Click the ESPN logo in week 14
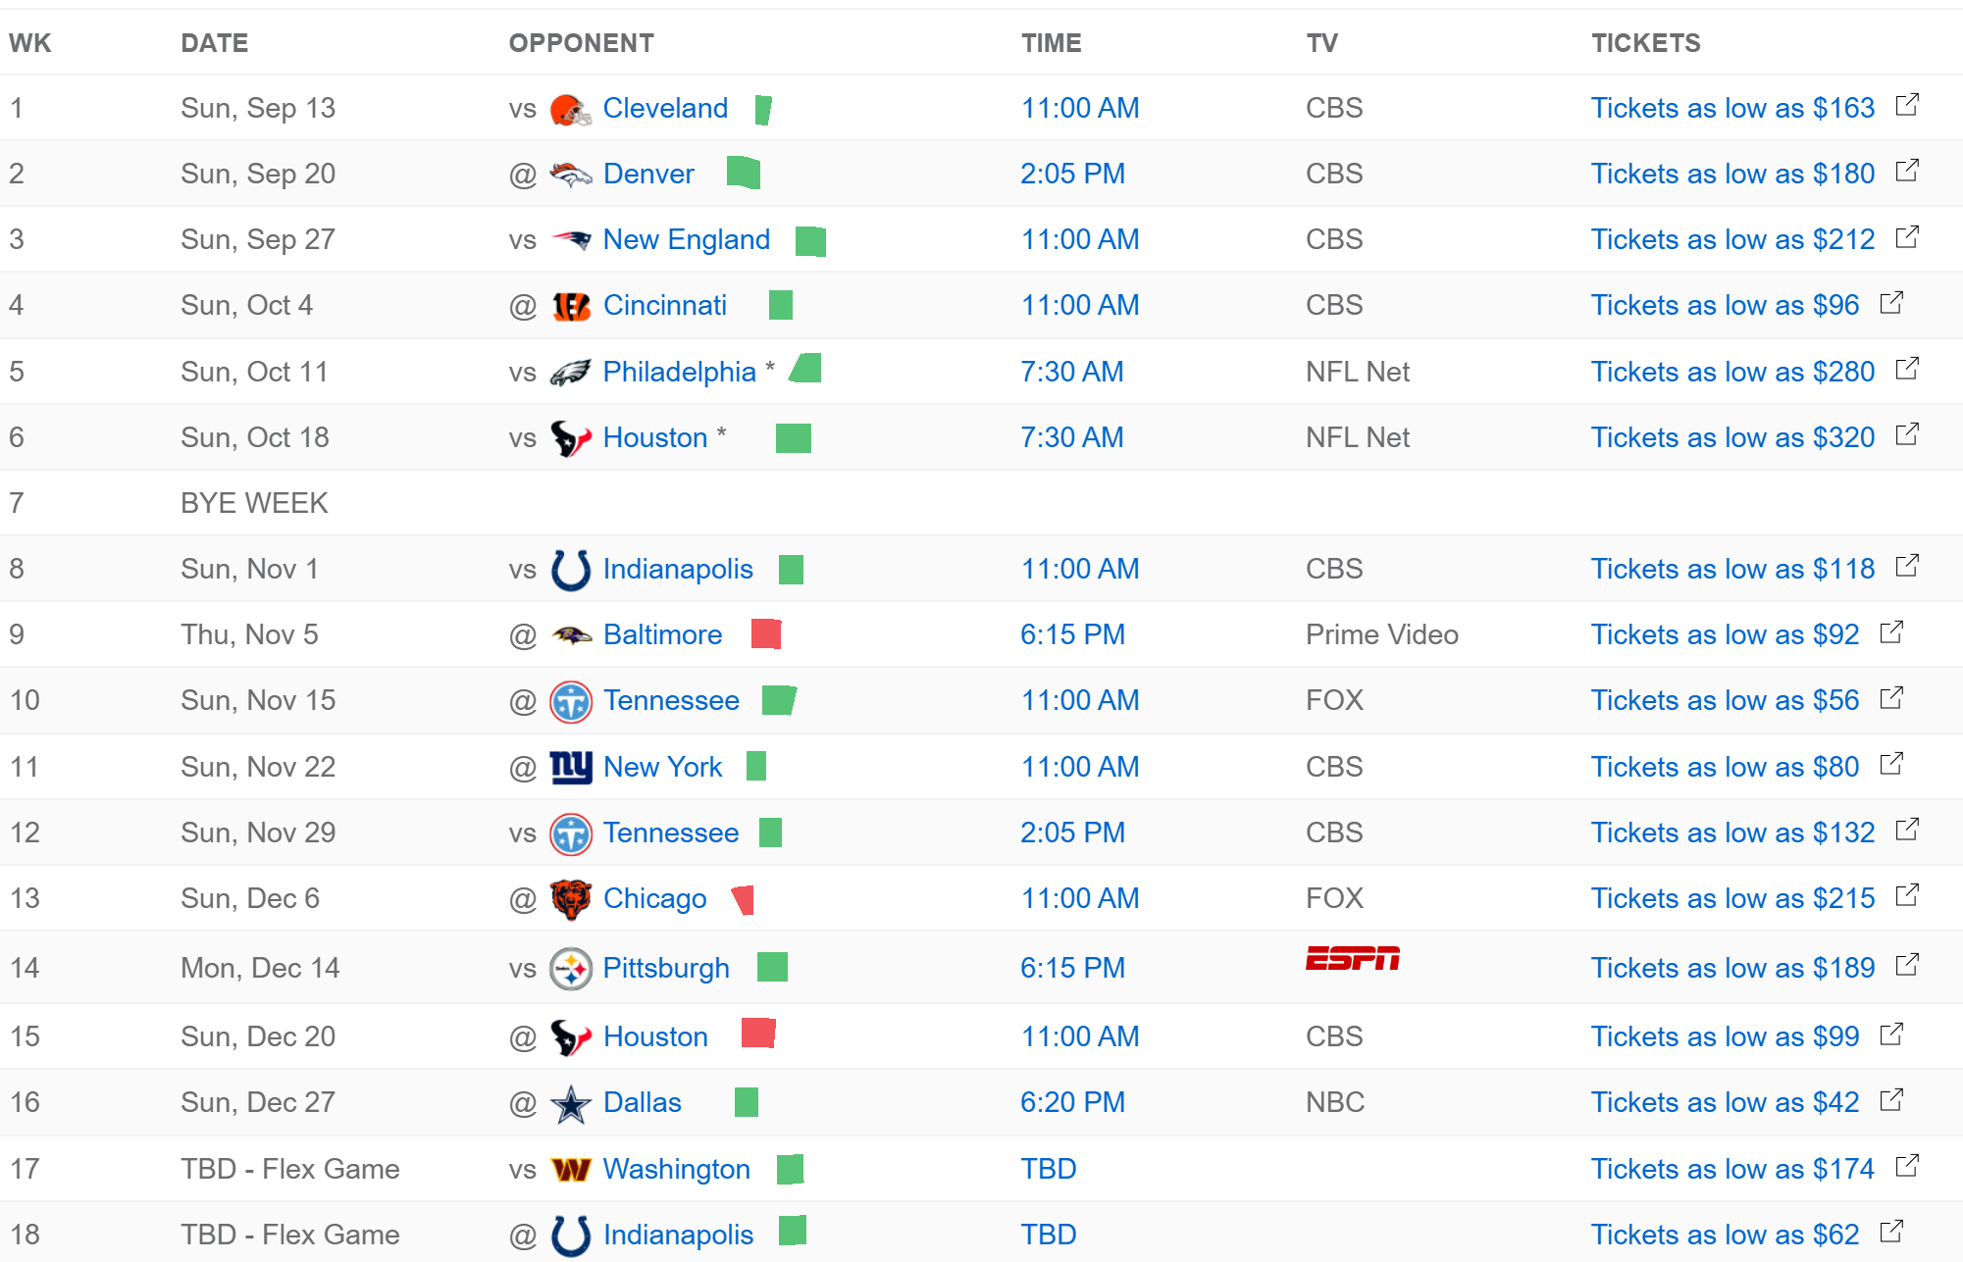The height and width of the screenshot is (1262, 1963). click(1353, 958)
